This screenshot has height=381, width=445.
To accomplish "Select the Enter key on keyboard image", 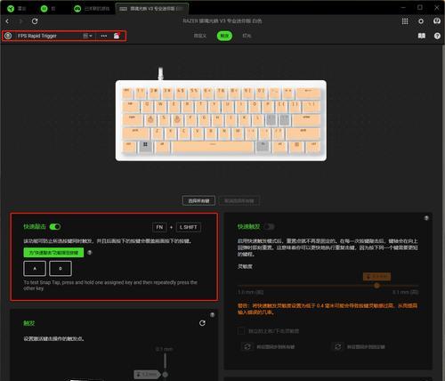I will 306,119.
